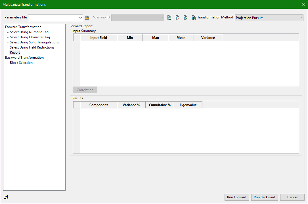Open Select Using Numeric Tag page
This screenshot has height=204, width=308.
(29, 32)
